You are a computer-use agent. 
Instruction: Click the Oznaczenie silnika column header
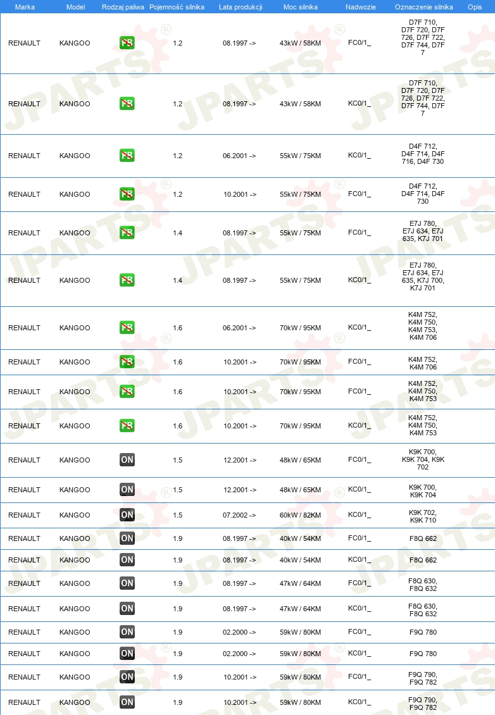click(x=424, y=7)
